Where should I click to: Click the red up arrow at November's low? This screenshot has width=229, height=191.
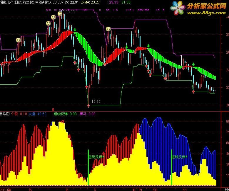click(x=193, y=92)
